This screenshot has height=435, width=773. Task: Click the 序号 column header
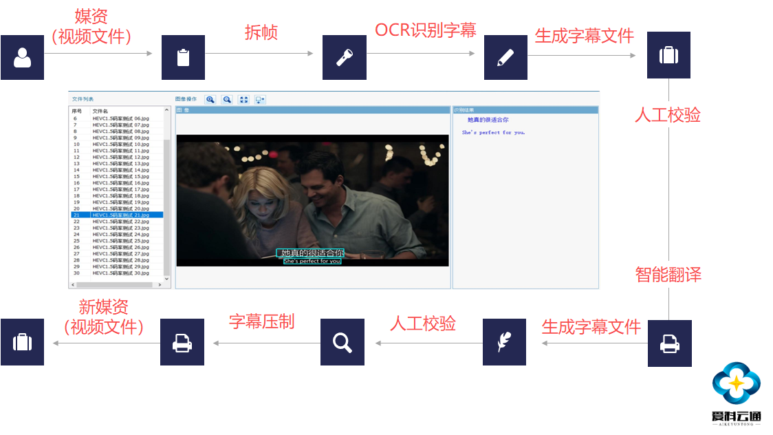coord(78,111)
